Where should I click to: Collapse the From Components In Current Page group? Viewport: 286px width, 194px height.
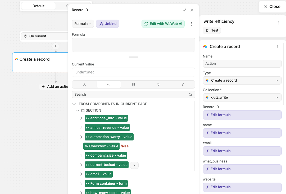point(74,104)
